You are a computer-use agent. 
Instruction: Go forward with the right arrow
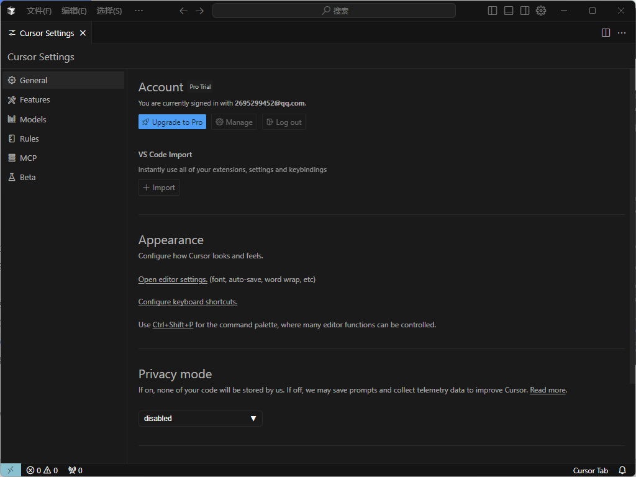[200, 11]
